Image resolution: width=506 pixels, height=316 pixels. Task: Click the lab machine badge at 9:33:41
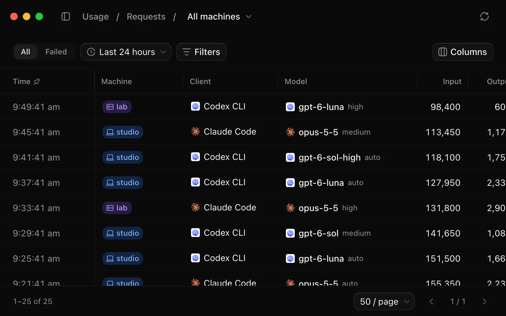(117, 208)
